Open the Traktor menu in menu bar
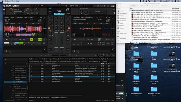This screenshot has width=181, height=102. click(x=7, y=1)
